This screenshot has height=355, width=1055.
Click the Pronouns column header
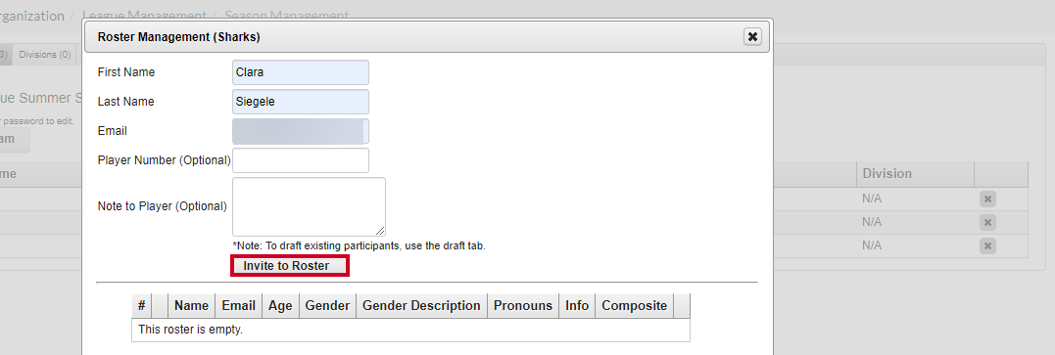[523, 305]
